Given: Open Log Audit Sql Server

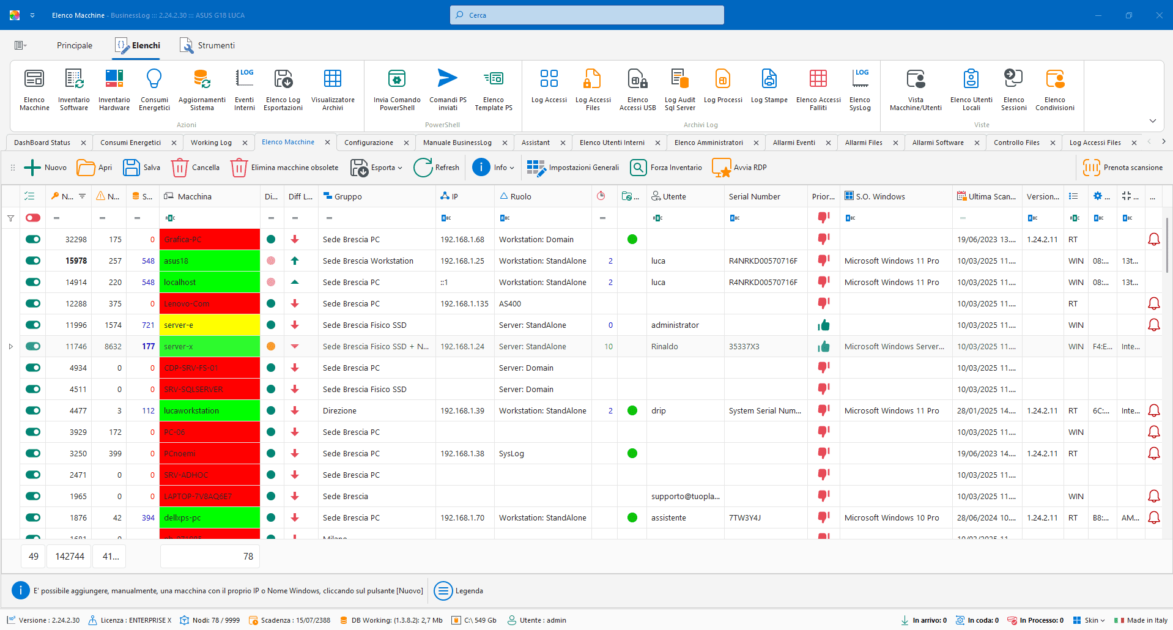Looking at the screenshot, I should click(680, 90).
